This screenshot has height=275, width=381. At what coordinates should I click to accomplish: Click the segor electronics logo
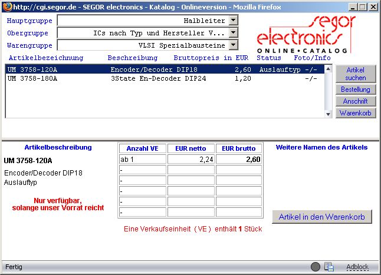tap(306, 34)
